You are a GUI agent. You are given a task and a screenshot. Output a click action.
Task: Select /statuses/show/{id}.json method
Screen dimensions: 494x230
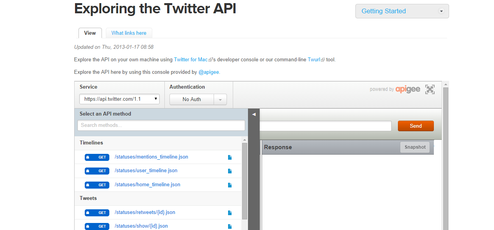[141, 226]
